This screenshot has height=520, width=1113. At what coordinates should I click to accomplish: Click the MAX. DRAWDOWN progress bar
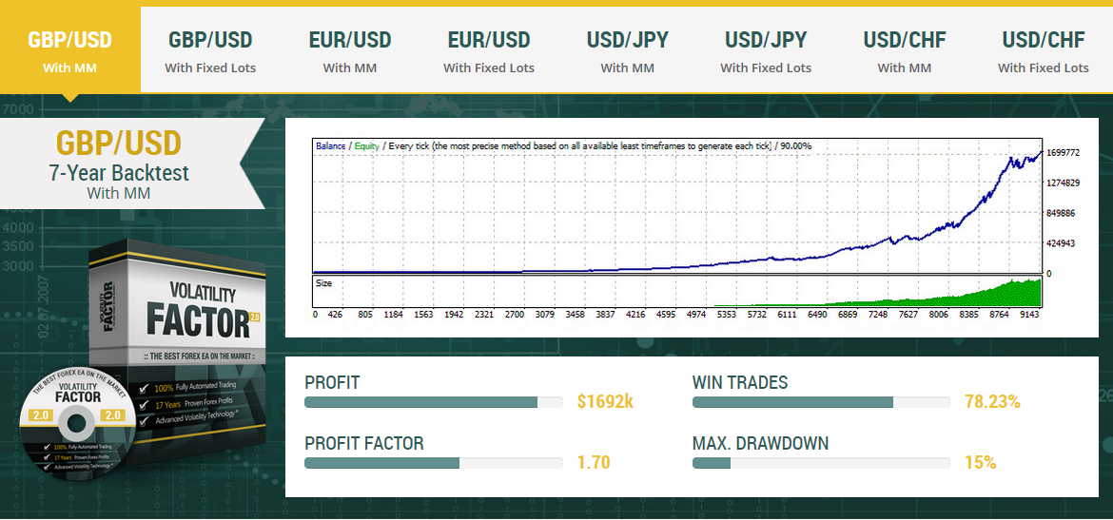(x=821, y=463)
